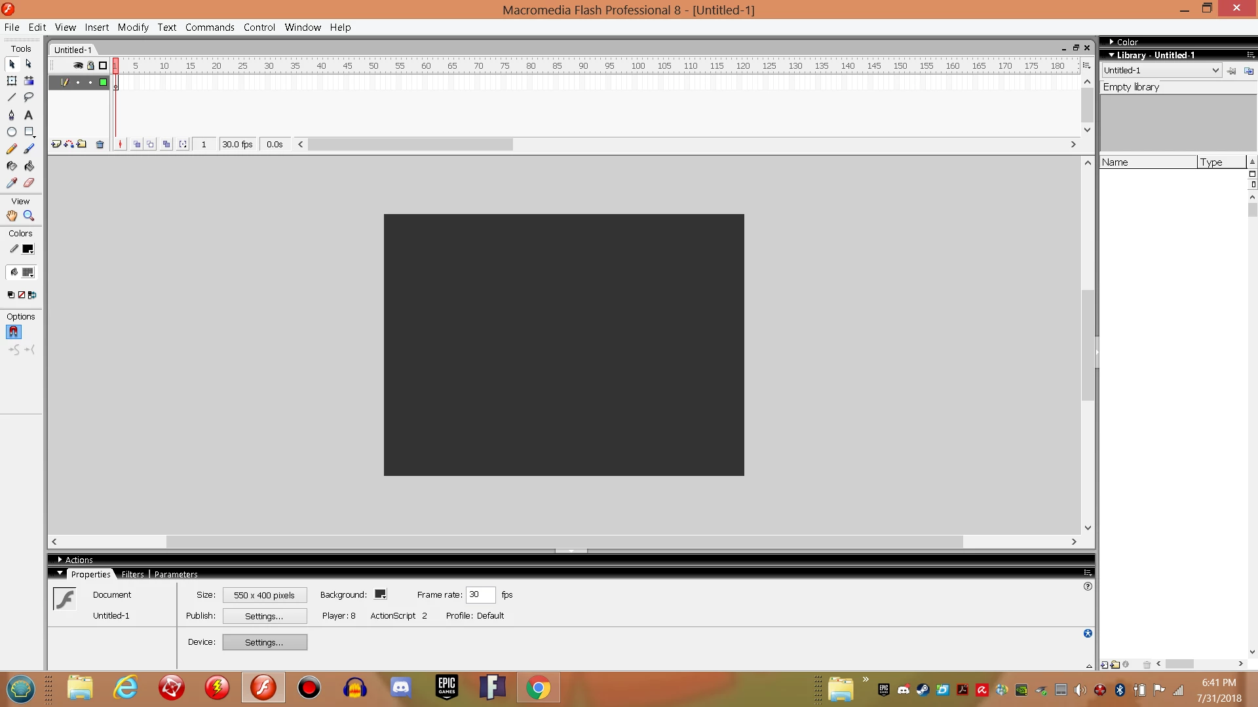Expand the Color panel

pos(1112,42)
